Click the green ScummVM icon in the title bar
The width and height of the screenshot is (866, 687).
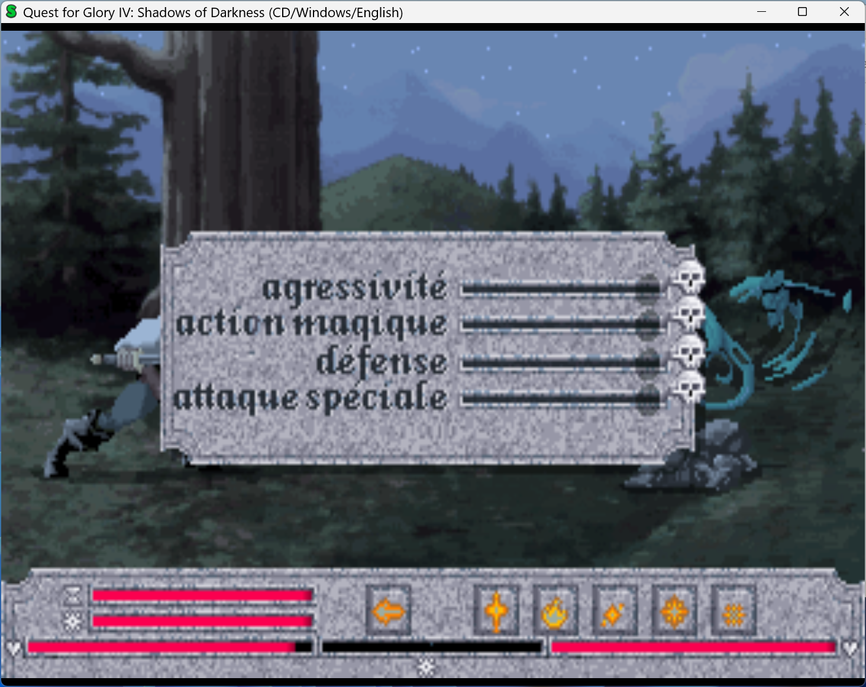pos(11,12)
